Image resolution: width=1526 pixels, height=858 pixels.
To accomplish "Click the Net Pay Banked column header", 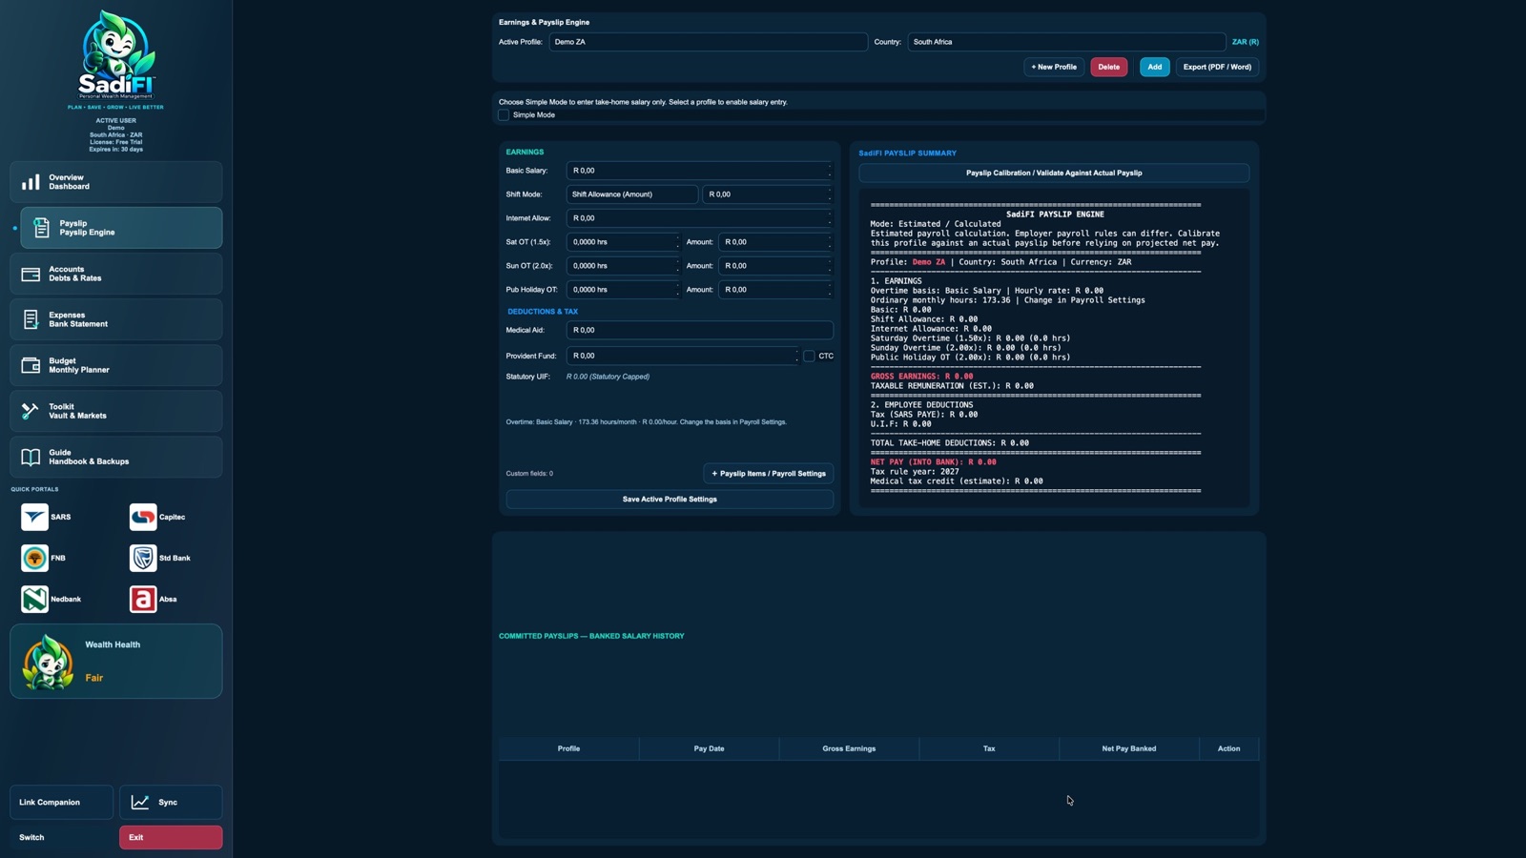I will click(1129, 748).
